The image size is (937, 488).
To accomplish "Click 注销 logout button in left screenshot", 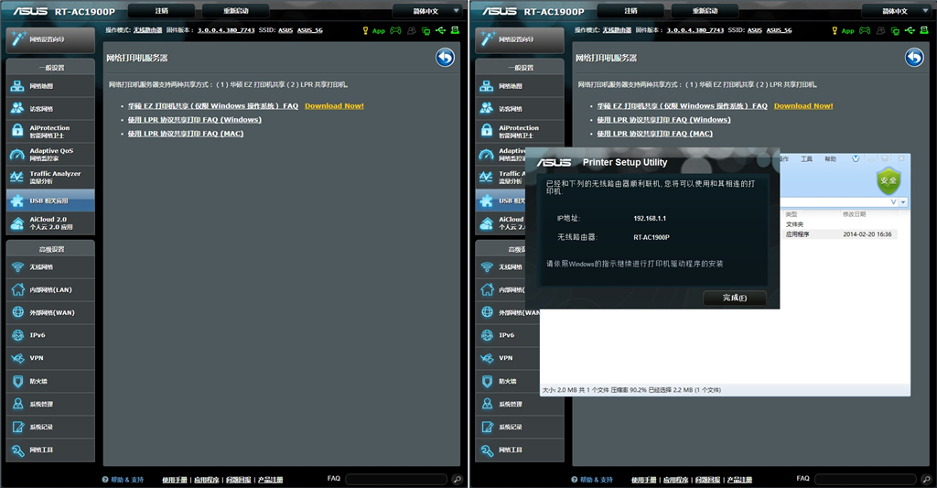I will point(161,11).
